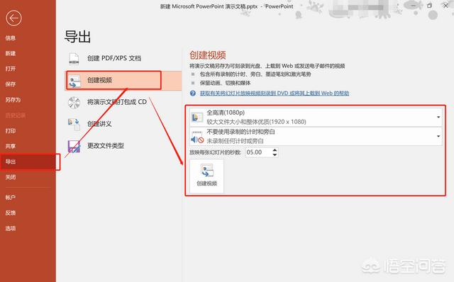Open the 新建 backstage tab
Screen dimensions: 454x282
11,54
